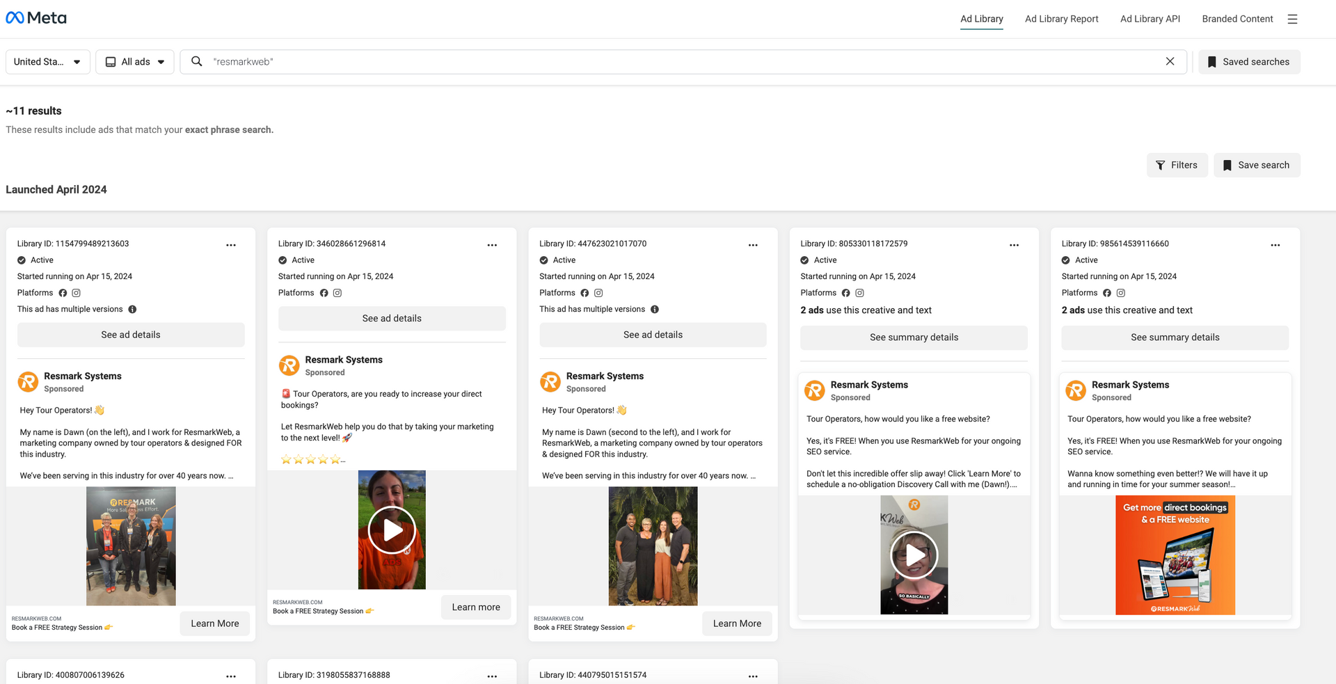Open the All ads category dropdown
The width and height of the screenshot is (1336, 684).
pyautogui.click(x=135, y=62)
